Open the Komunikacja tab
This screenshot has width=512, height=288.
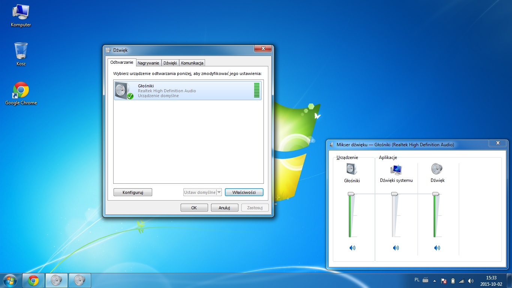[x=192, y=63]
